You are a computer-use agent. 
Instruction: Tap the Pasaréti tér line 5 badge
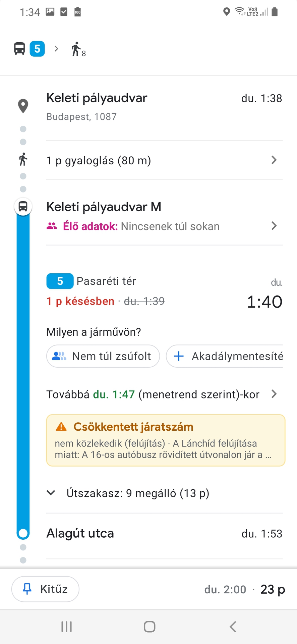tap(60, 281)
